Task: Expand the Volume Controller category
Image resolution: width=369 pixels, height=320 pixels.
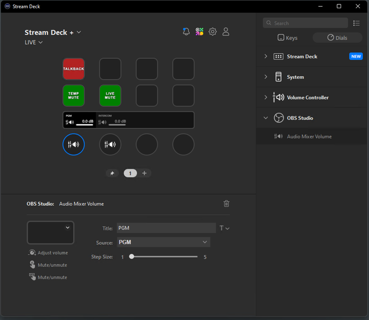Action: coord(308,97)
